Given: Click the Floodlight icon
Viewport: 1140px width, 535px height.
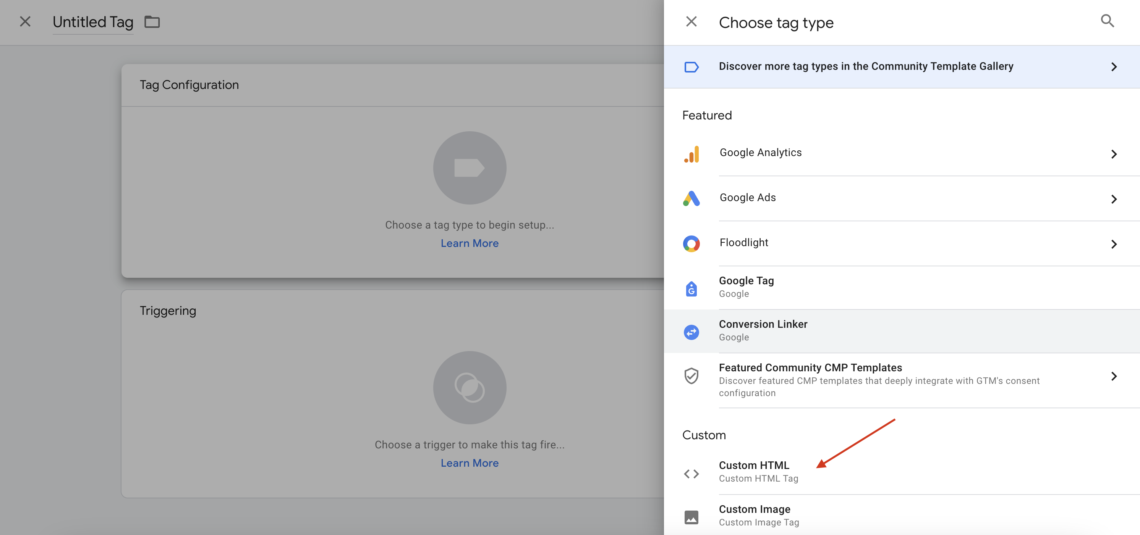Looking at the screenshot, I should pos(691,243).
